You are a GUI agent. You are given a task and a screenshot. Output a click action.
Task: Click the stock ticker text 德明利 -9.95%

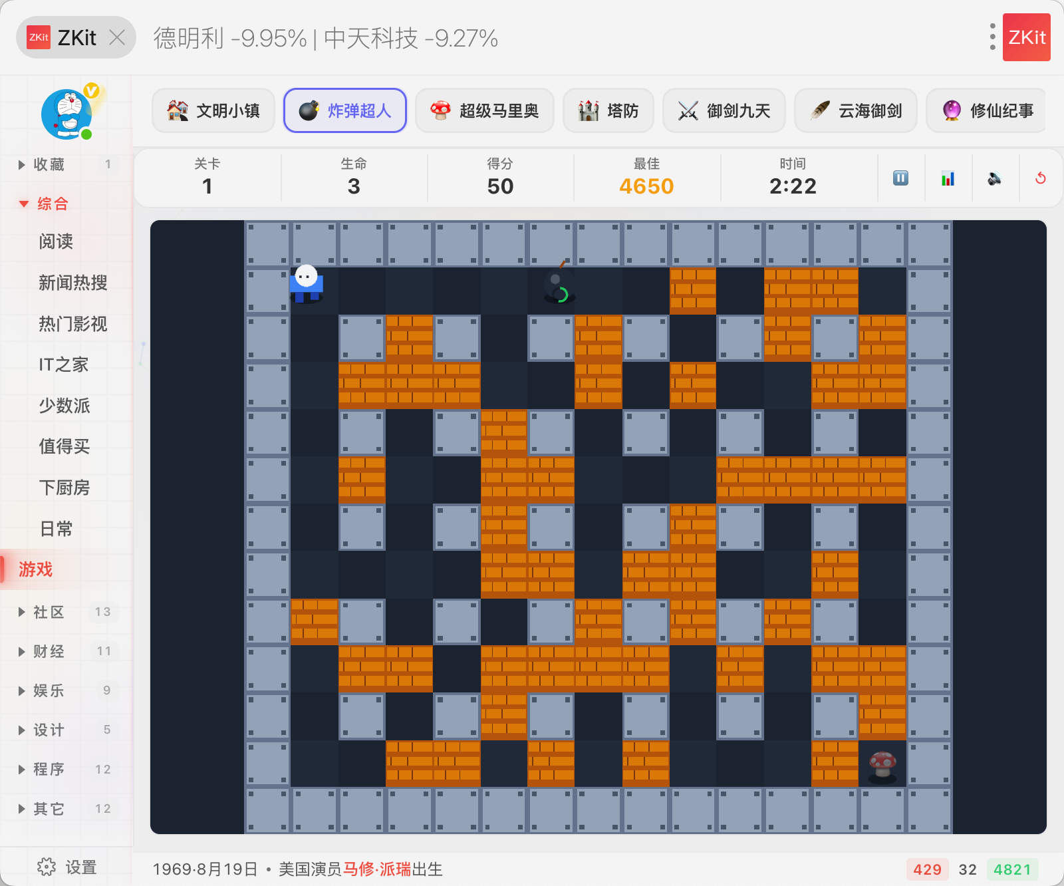(230, 38)
